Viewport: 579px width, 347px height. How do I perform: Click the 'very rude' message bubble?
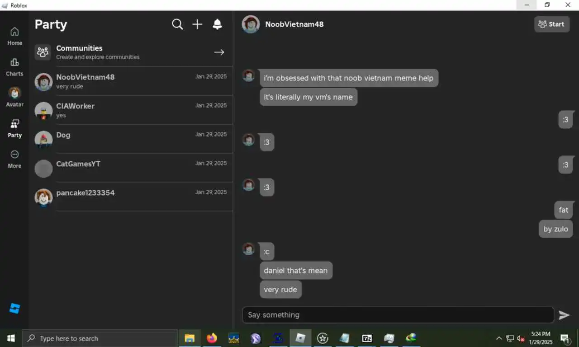(280, 290)
